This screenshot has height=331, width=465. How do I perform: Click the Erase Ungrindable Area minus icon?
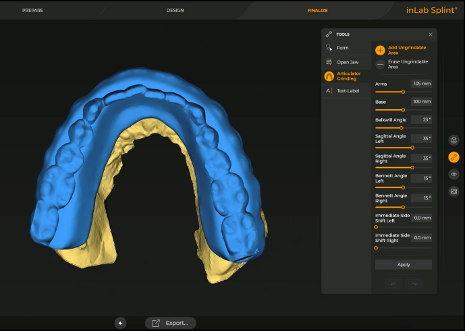[x=380, y=64]
